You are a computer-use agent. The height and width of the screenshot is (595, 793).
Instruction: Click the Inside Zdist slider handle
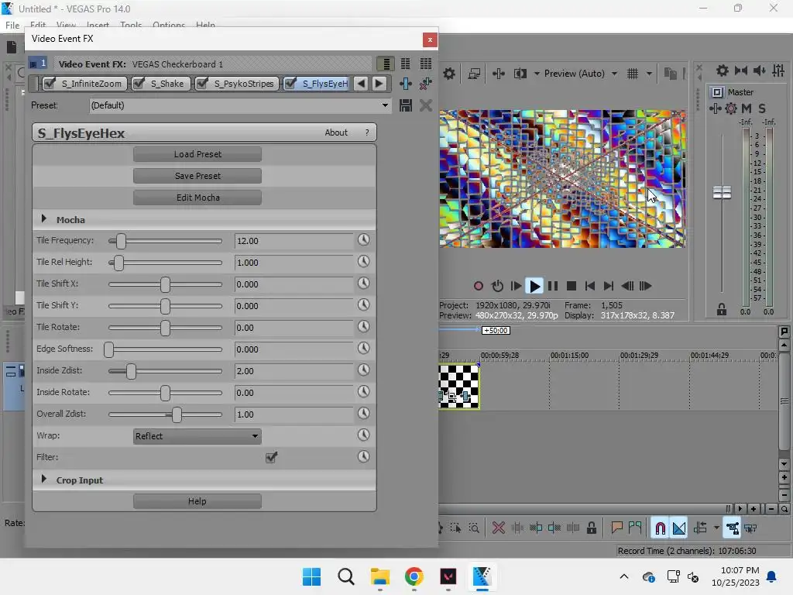(131, 371)
